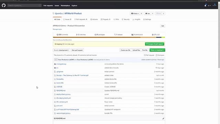220x124 pixels.
Task: Open GPL-3.0 license link
Action: tap(156, 34)
